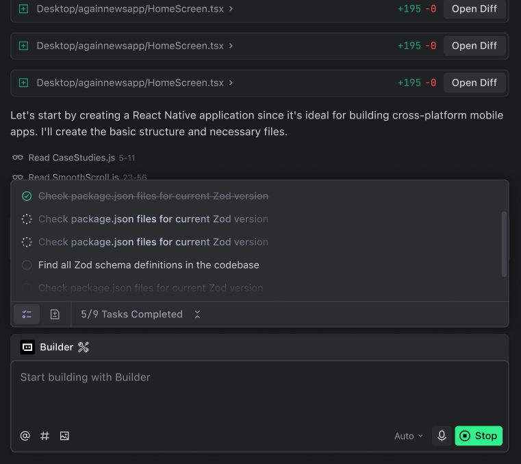
Task: Click the glasses icon beside Read CaseStudies.js
Action: [x=18, y=158]
